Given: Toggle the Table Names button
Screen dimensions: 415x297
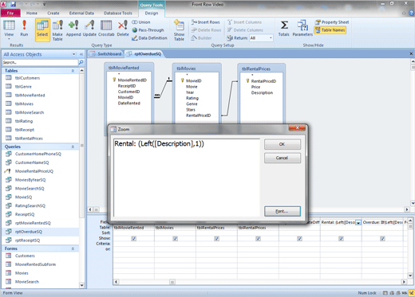Looking at the screenshot, I should point(330,30).
